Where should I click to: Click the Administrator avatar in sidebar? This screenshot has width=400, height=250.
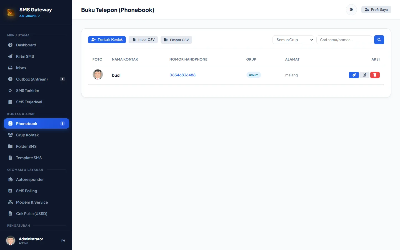tap(11, 241)
